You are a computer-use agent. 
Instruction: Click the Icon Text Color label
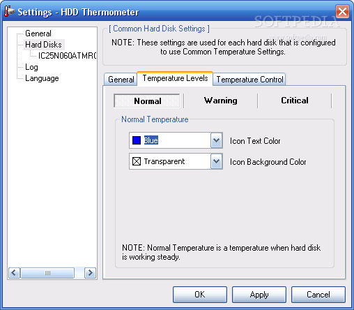pyautogui.click(x=255, y=141)
